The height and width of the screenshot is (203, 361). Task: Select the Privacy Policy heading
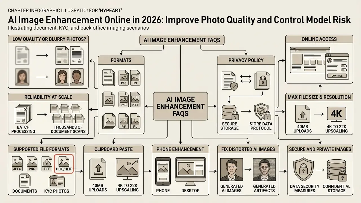(246, 60)
